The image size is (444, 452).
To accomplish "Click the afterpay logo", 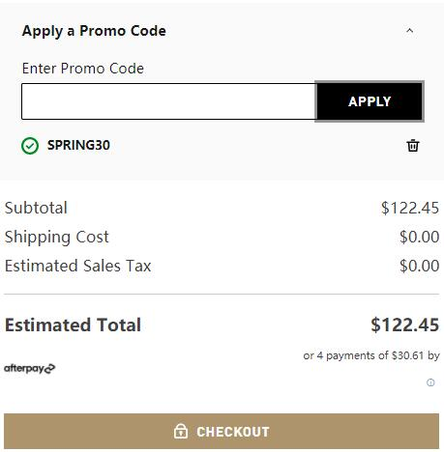I will pos(29,368).
